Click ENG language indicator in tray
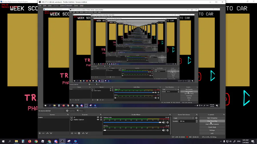 (239, 141)
